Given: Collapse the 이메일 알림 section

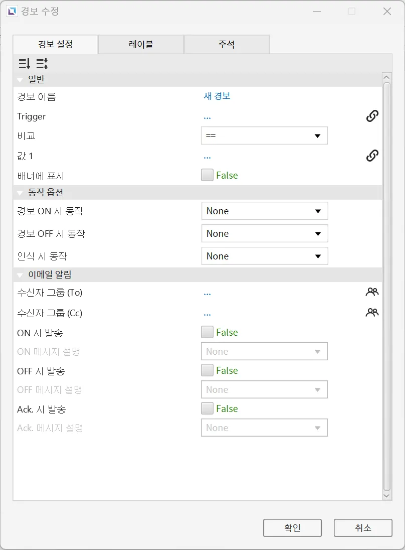Looking at the screenshot, I should click(20, 275).
